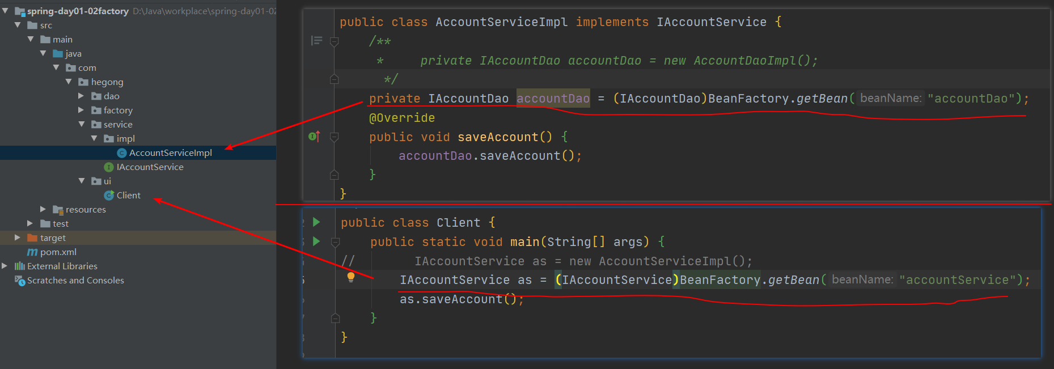Expand External Libraries arrow
Viewport: 1054px width, 369px height.
(x=5, y=266)
